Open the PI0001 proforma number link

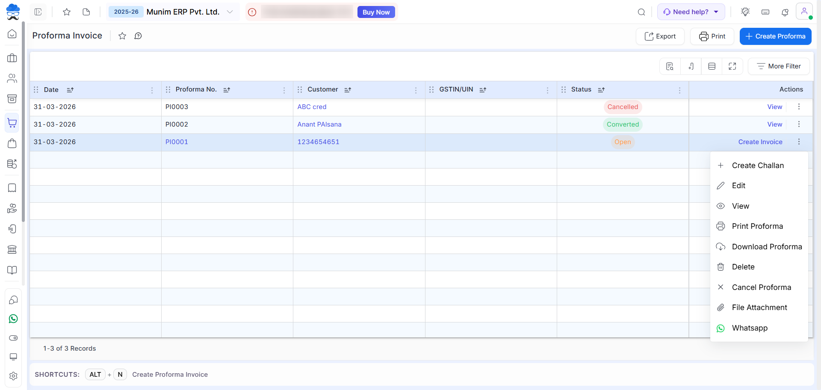coord(177,142)
